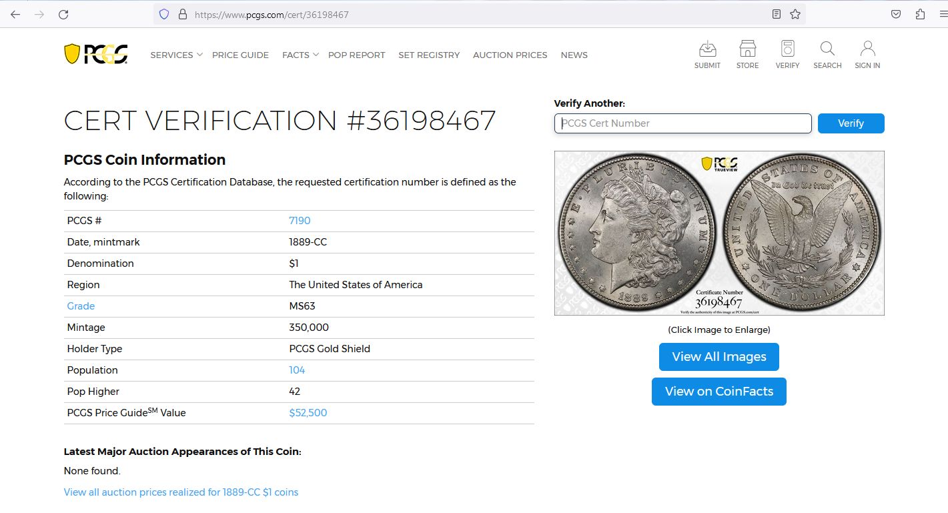948x513 pixels.
Task: Expand the Facts dropdown menu
Action: click(300, 55)
